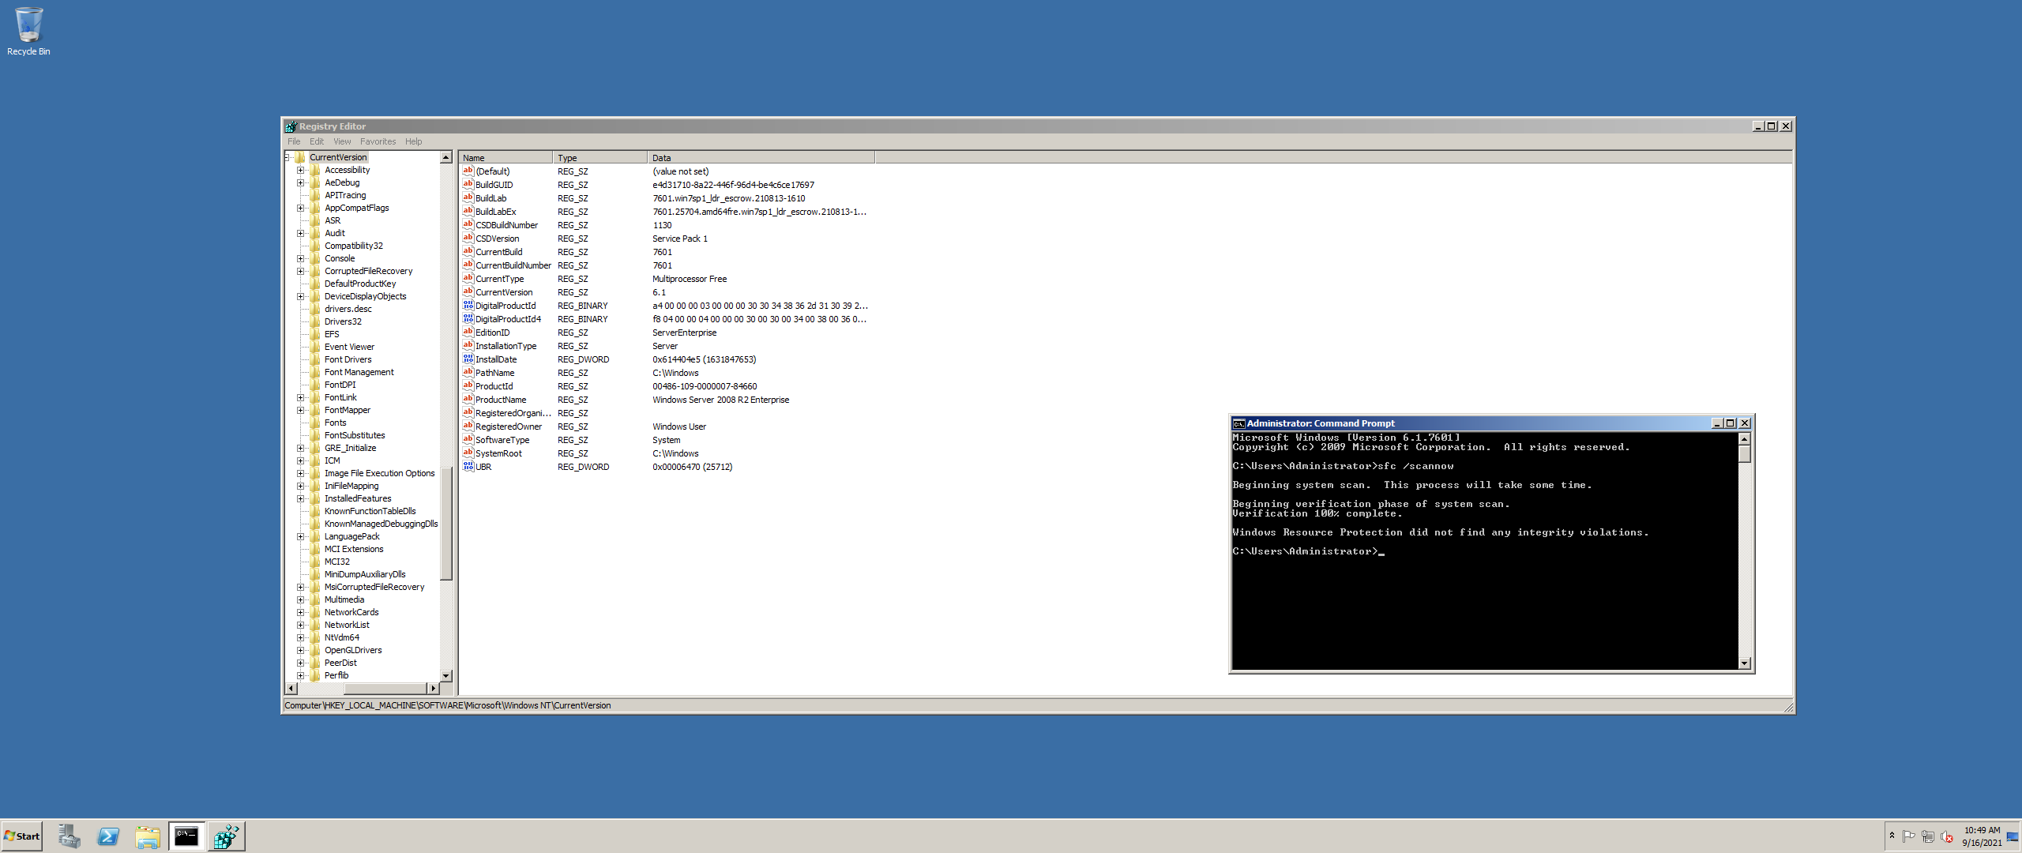Viewport: 2022px width, 853px height.
Task: Open Windows Explorer from the taskbar
Action: (x=148, y=836)
